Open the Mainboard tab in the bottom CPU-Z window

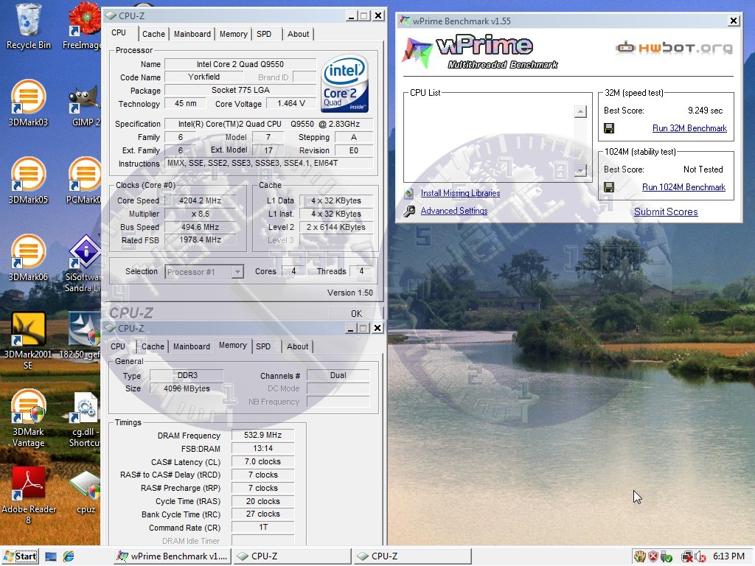click(x=192, y=346)
